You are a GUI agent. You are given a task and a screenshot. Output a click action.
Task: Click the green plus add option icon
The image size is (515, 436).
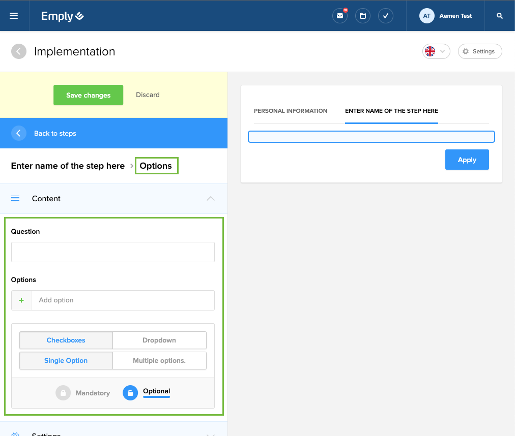point(21,300)
